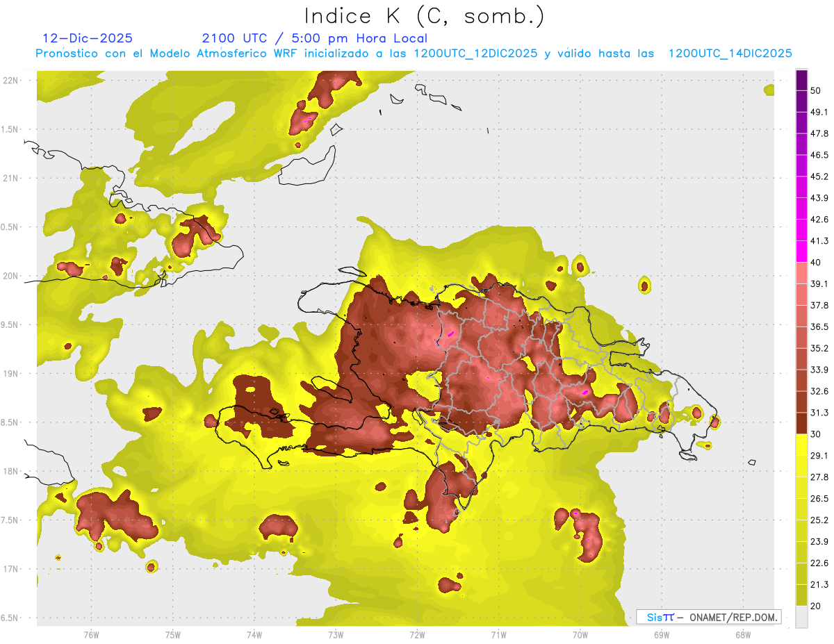Click the "71W" longitude label

click(x=498, y=635)
